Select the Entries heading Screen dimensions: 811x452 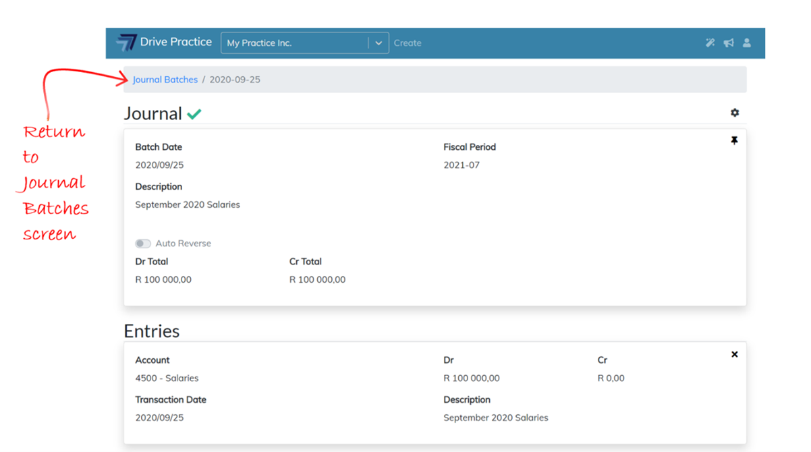pos(152,331)
